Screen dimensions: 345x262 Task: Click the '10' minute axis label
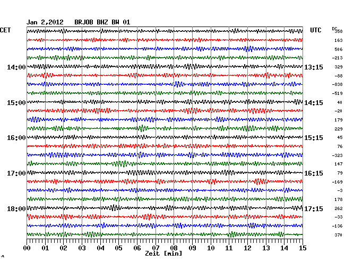tap(211, 248)
